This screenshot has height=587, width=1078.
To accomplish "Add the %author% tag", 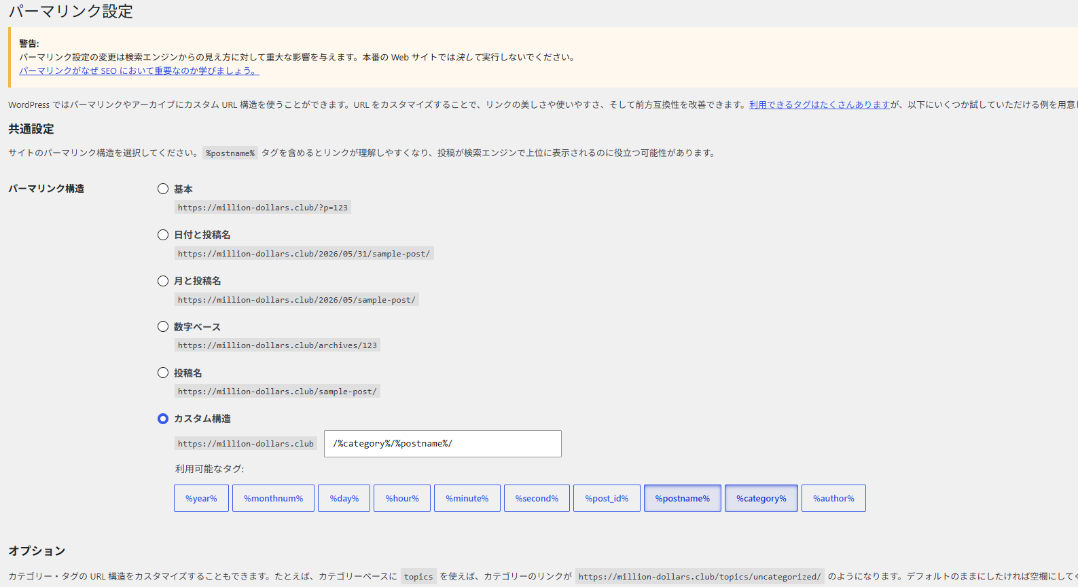I will 833,498.
